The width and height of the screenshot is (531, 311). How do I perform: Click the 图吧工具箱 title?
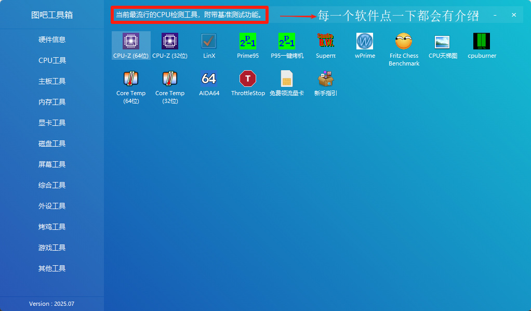point(52,15)
